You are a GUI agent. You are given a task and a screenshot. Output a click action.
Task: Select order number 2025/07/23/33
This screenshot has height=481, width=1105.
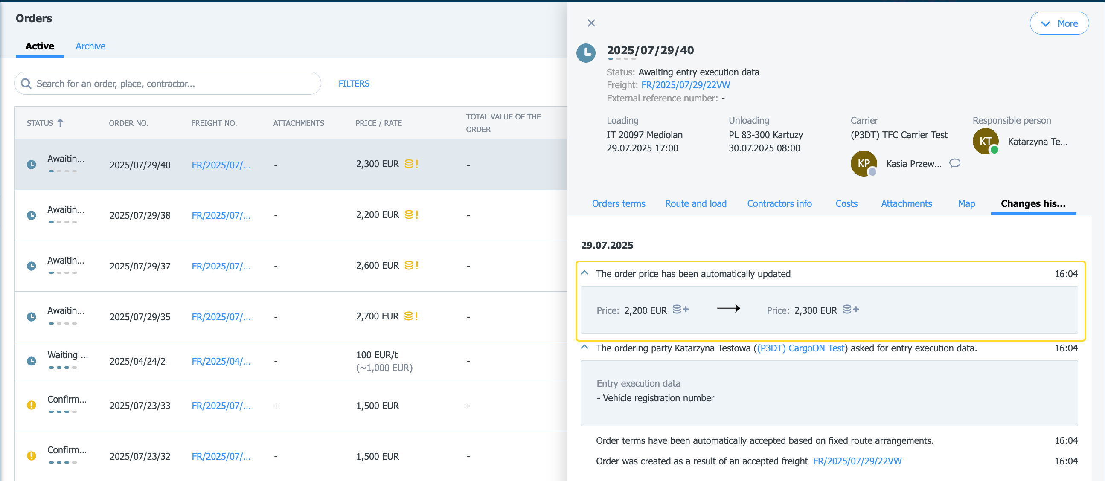(140, 406)
